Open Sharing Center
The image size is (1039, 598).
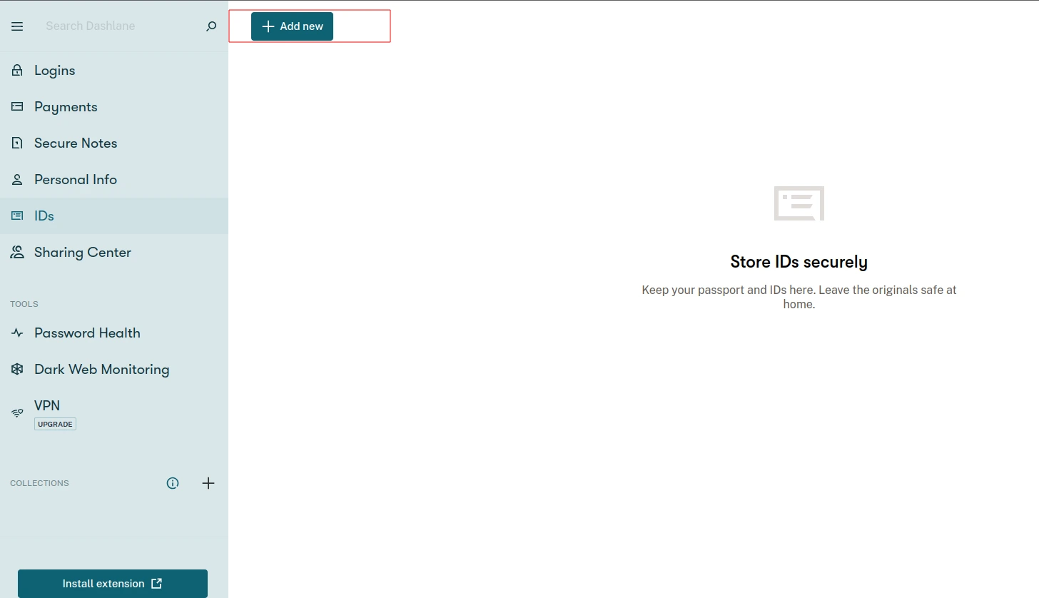pos(114,253)
